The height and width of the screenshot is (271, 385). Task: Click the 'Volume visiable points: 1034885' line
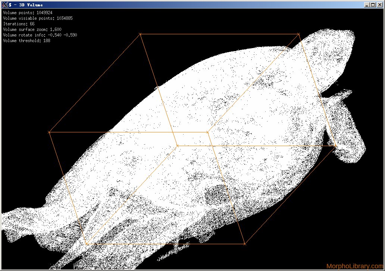pos(38,18)
